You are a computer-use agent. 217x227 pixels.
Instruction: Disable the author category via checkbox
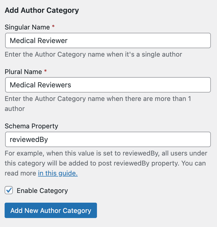9,190
